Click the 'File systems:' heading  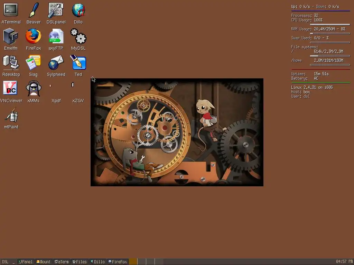point(304,47)
